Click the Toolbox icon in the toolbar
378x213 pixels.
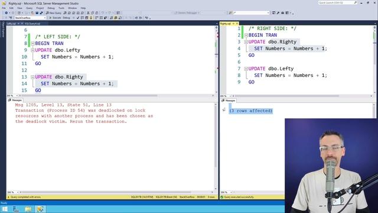[282, 13]
